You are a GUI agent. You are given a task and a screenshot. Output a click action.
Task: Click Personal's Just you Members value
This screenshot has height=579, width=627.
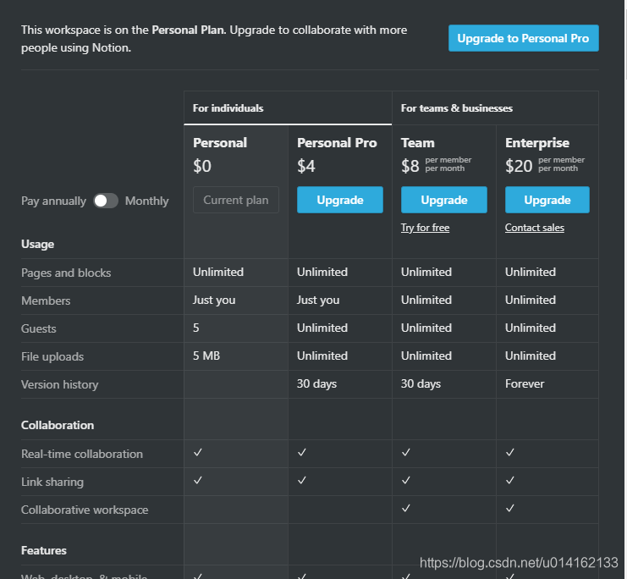[x=214, y=301]
